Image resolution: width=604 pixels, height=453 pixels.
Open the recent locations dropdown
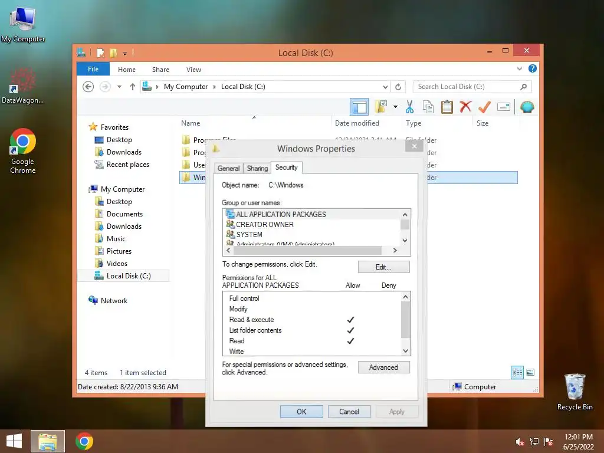(x=119, y=87)
